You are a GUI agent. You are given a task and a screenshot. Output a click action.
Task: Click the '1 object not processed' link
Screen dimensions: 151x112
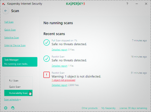tap(63, 80)
